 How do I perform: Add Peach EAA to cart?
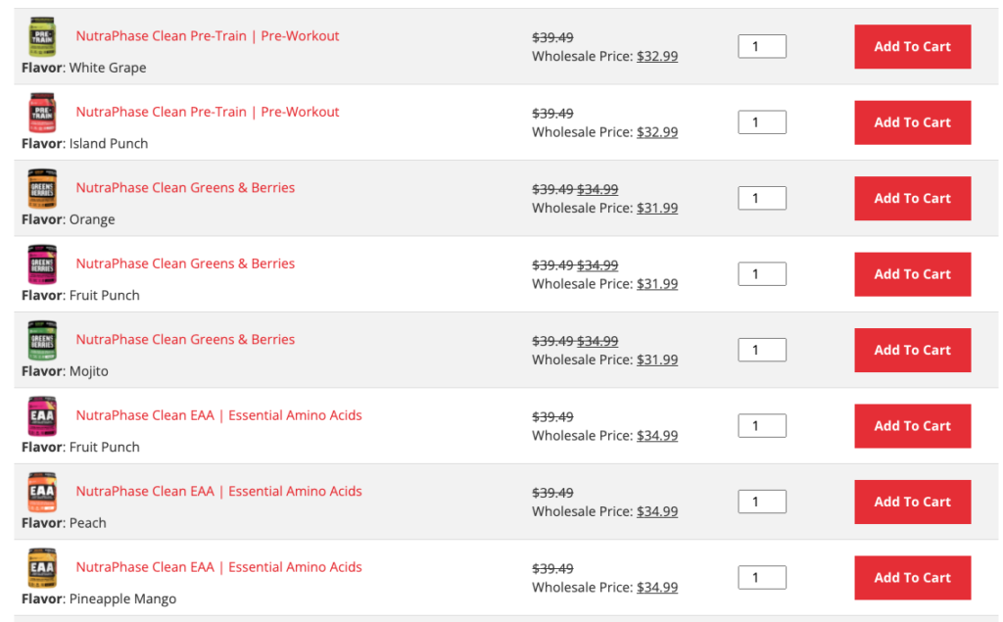[x=912, y=502]
